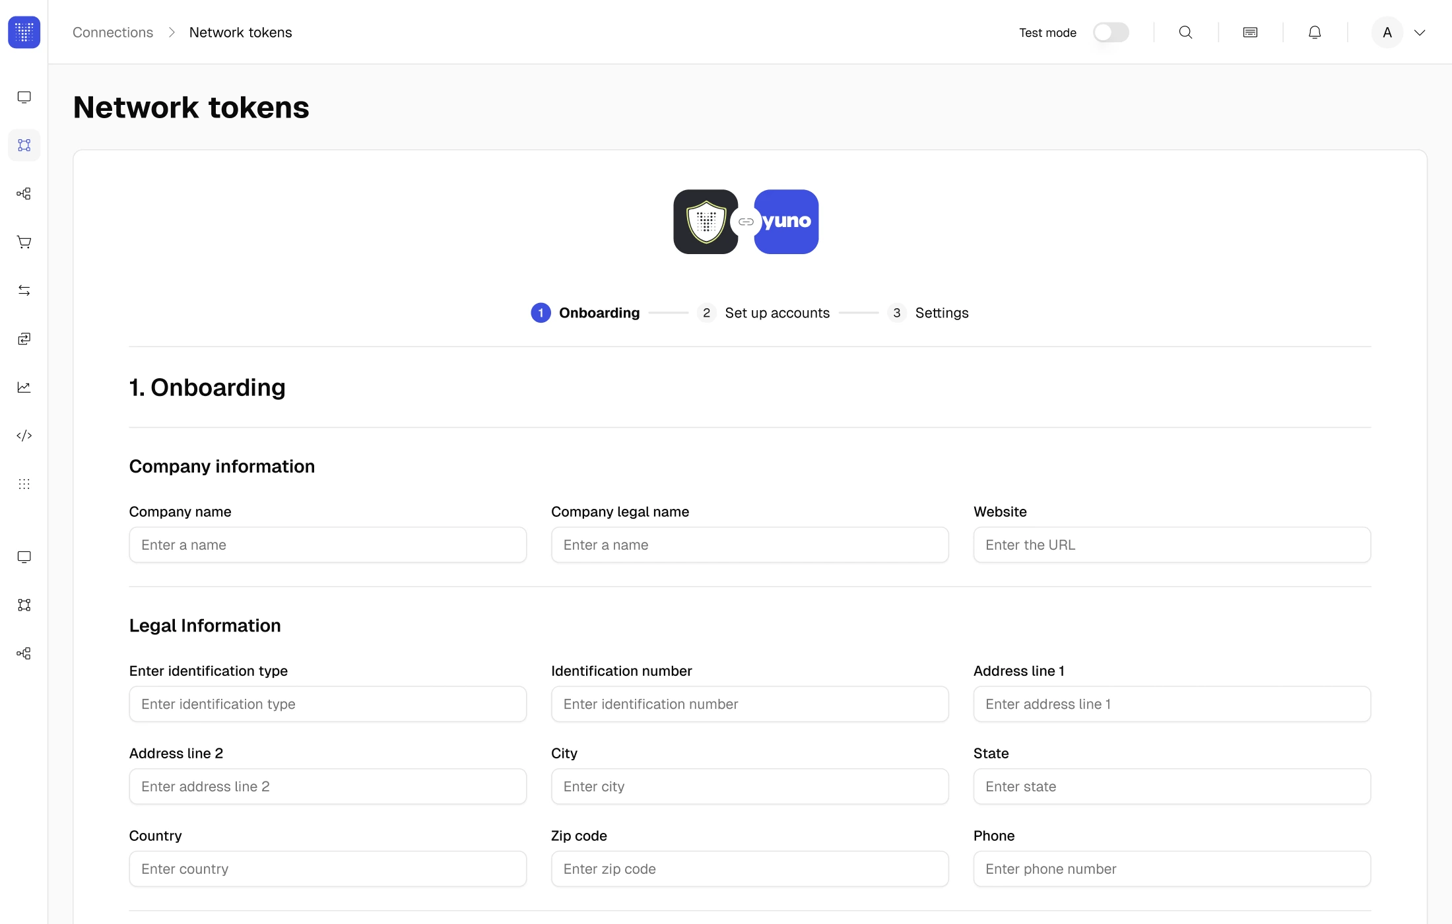Open search via magnifier icon
The image size is (1452, 924).
click(1185, 32)
